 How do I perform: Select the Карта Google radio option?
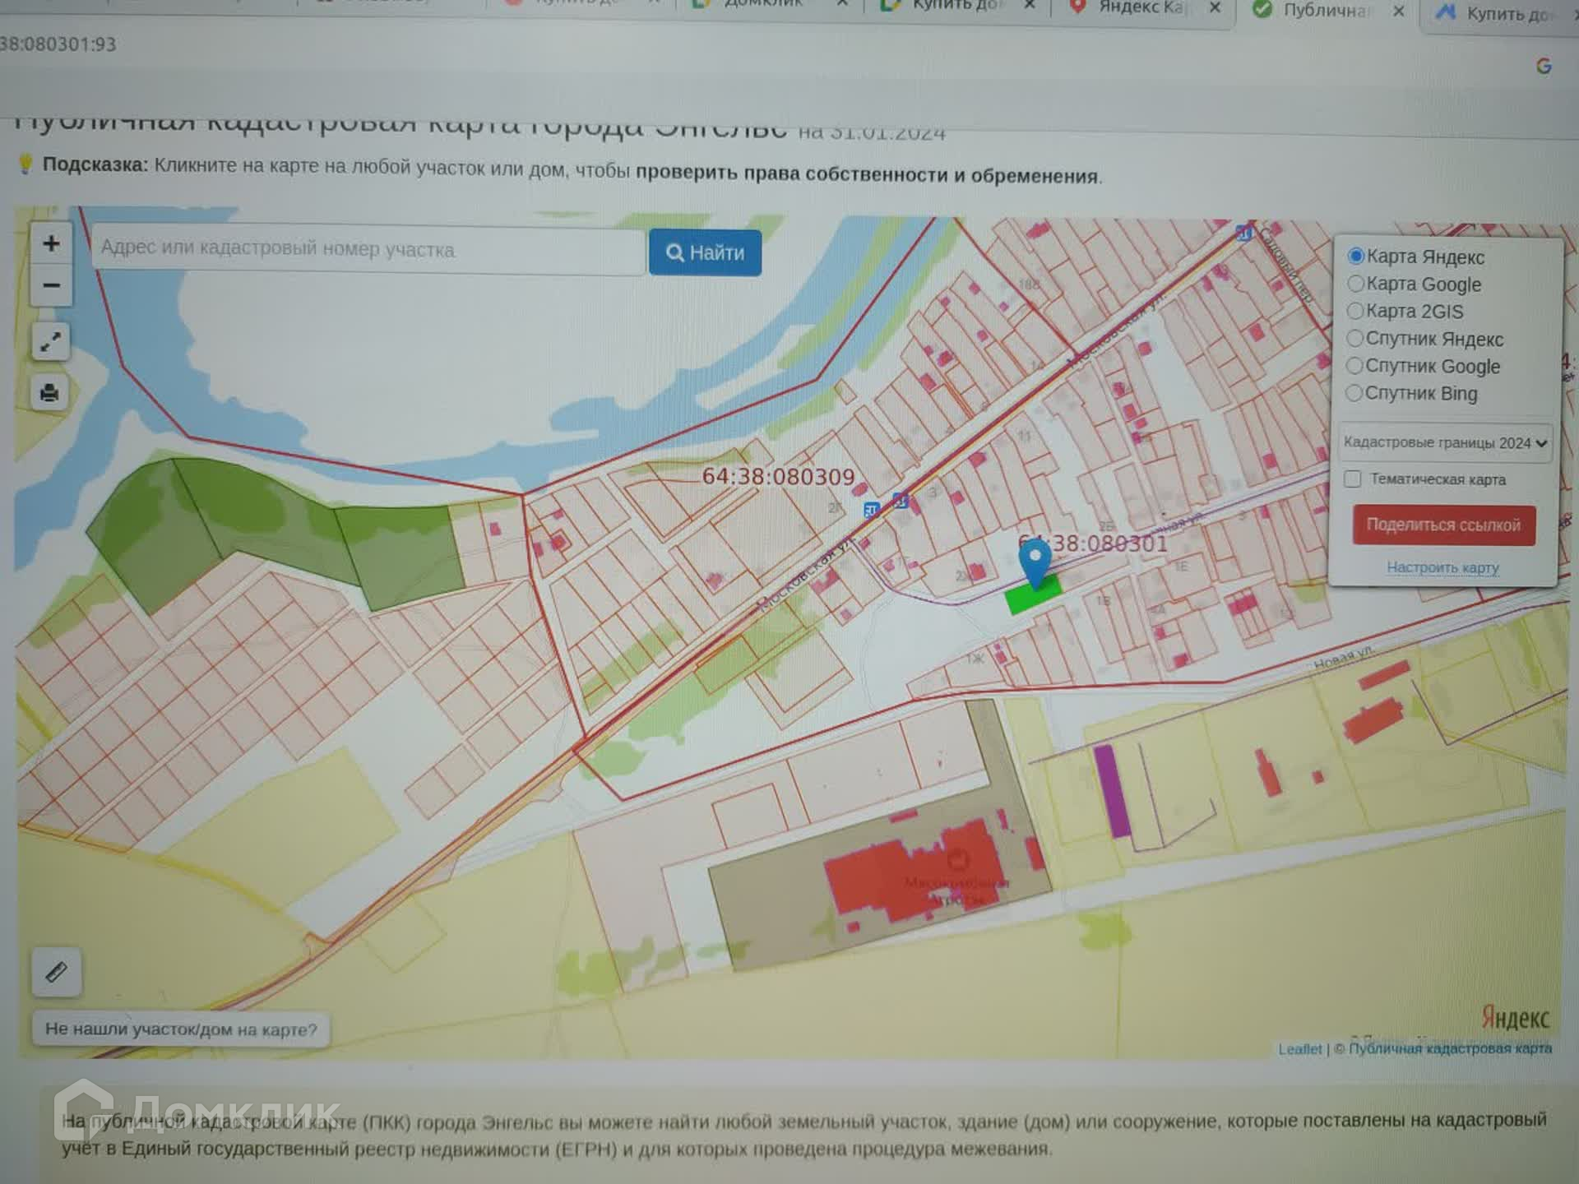tap(1355, 284)
